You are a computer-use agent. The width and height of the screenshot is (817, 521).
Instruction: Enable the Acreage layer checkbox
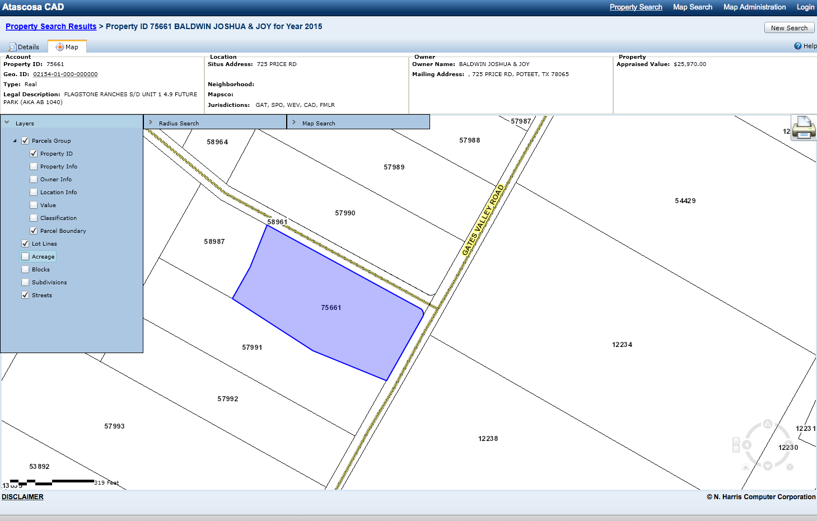[x=25, y=256]
